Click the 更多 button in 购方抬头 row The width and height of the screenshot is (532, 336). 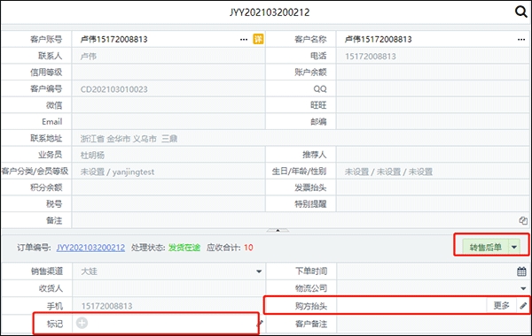501,306
